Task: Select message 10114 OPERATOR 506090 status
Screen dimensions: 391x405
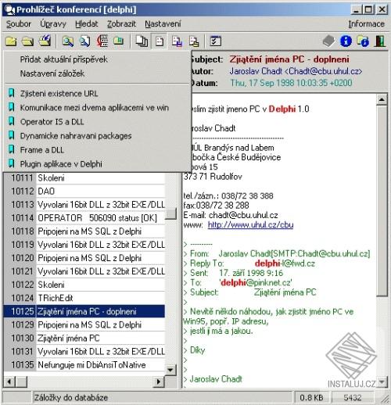Action: click(x=84, y=218)
